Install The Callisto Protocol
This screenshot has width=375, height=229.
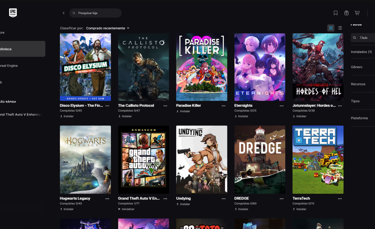pos(125,116)
